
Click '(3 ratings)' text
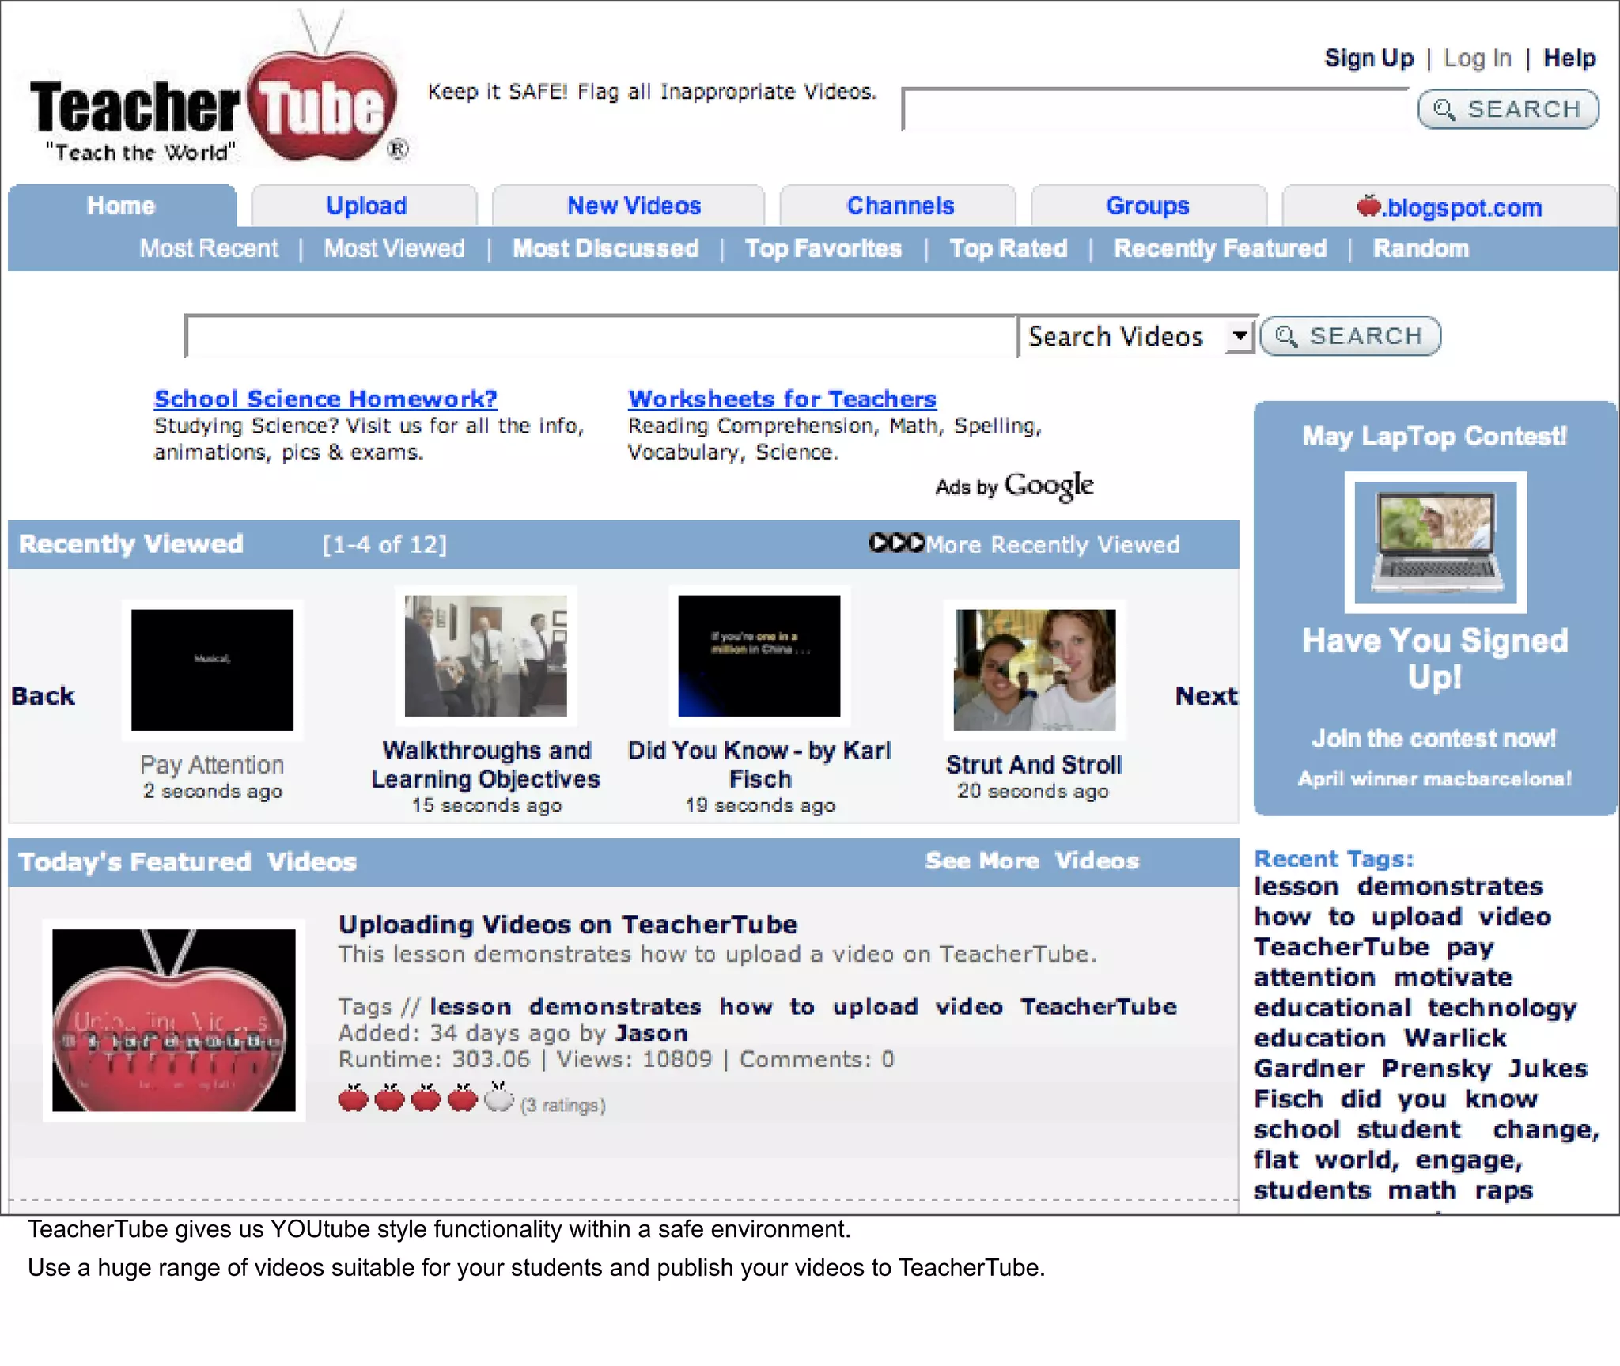pyautogui.click(x=562, y=1105)
